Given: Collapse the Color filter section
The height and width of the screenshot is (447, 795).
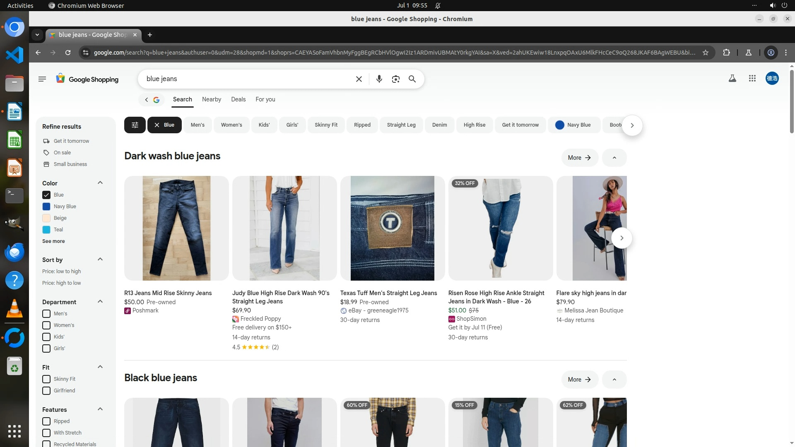Looking at the screenshot, I should click(x=100, y=183).
